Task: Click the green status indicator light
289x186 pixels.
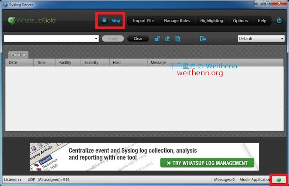Action: coord(279,180)
